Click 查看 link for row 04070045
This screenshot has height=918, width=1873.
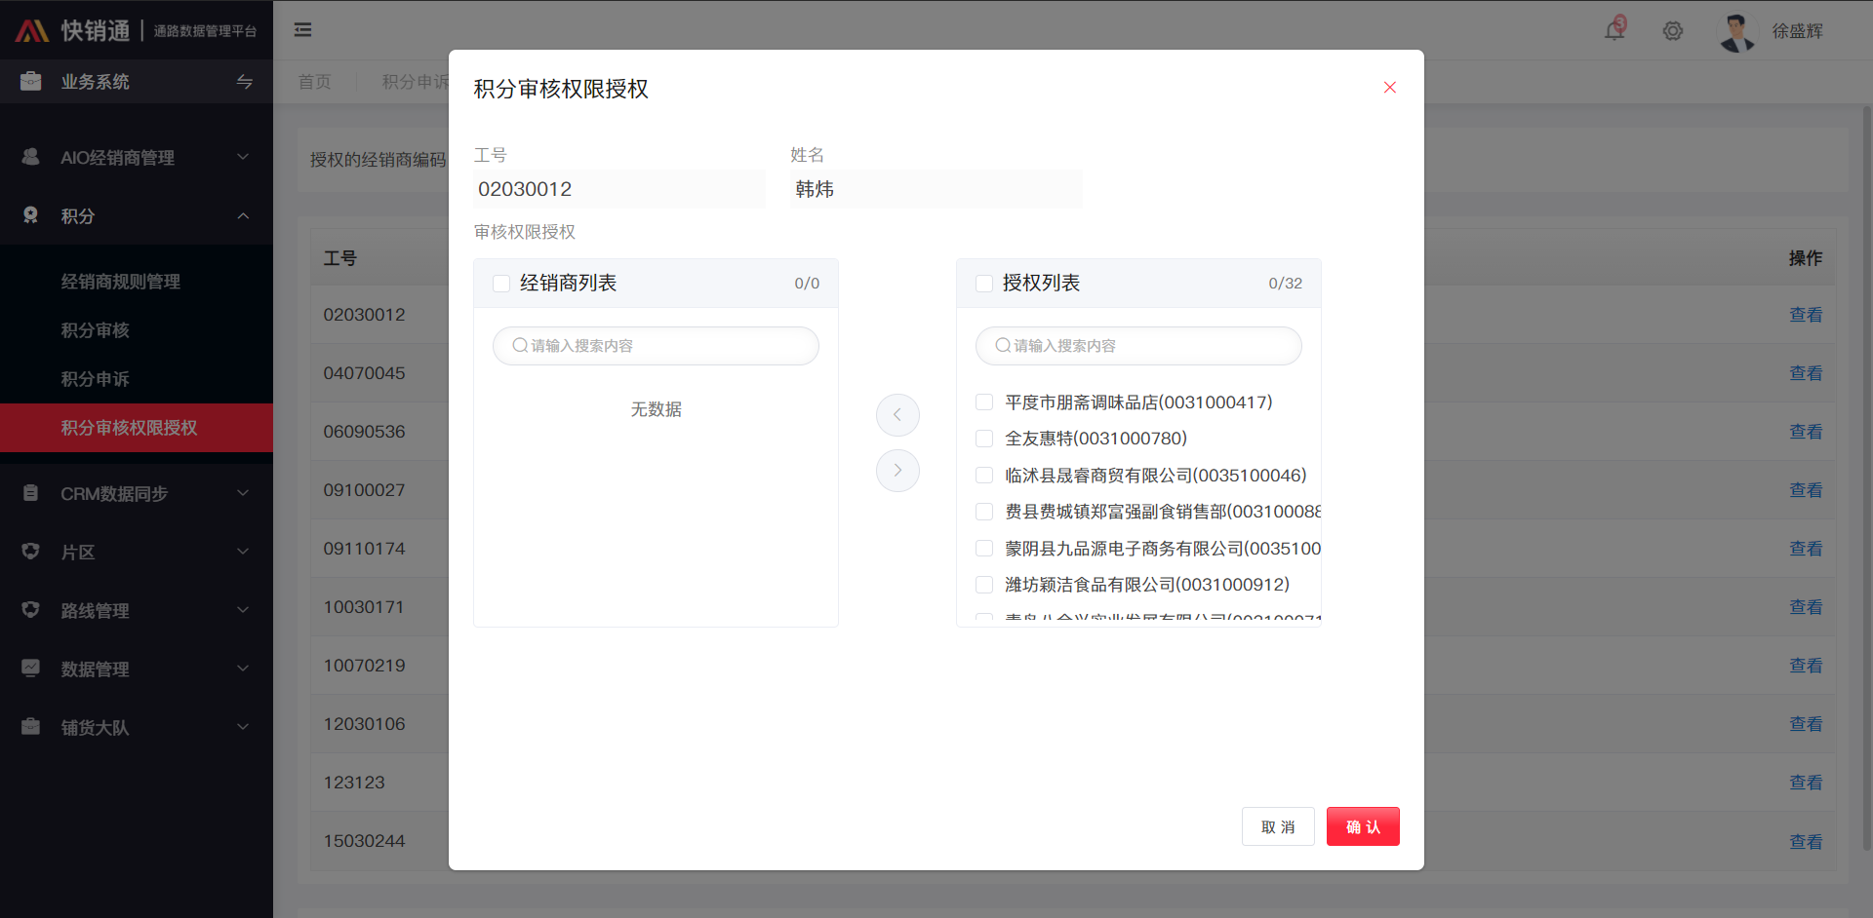(x=1806, y=373)
